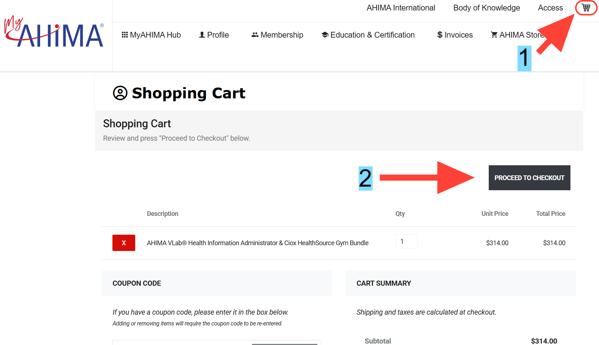This screenshot has height=345, width=599.
Task: Select the Invoices menu item
Action: pos(458,35)
